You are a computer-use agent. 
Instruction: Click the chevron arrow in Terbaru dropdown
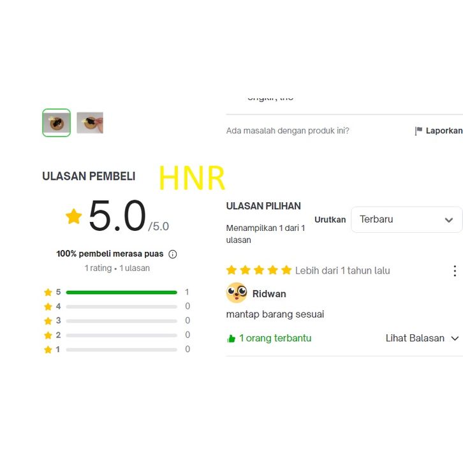(x=448, y=220)
